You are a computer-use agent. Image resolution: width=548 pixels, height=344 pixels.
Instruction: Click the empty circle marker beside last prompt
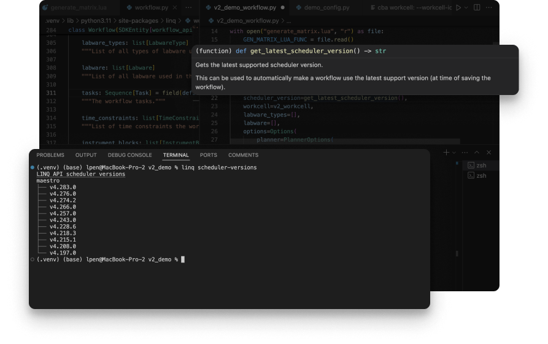coord(32,259)
